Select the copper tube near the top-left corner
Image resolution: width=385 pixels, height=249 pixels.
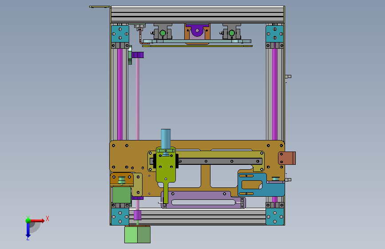tap(141, 37)
